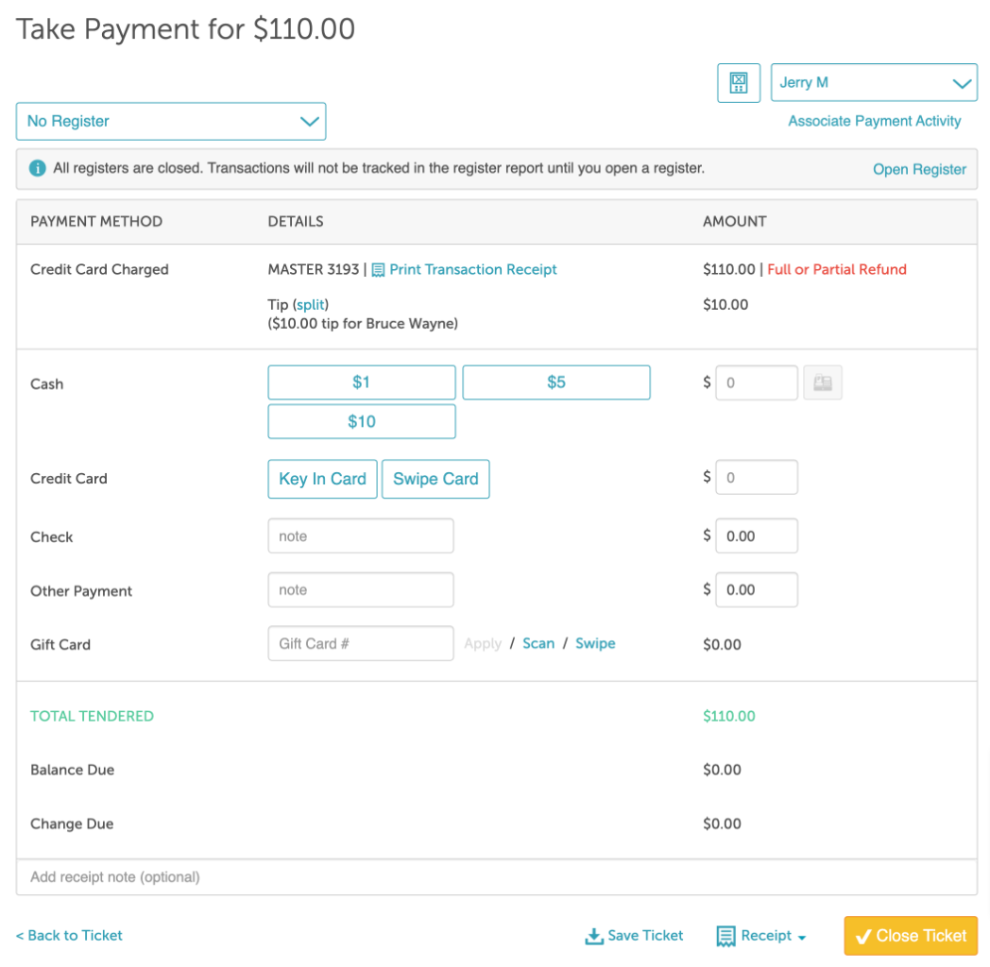
Task: Click the tip for Bruce Wayne text
Action: (363, 324)
